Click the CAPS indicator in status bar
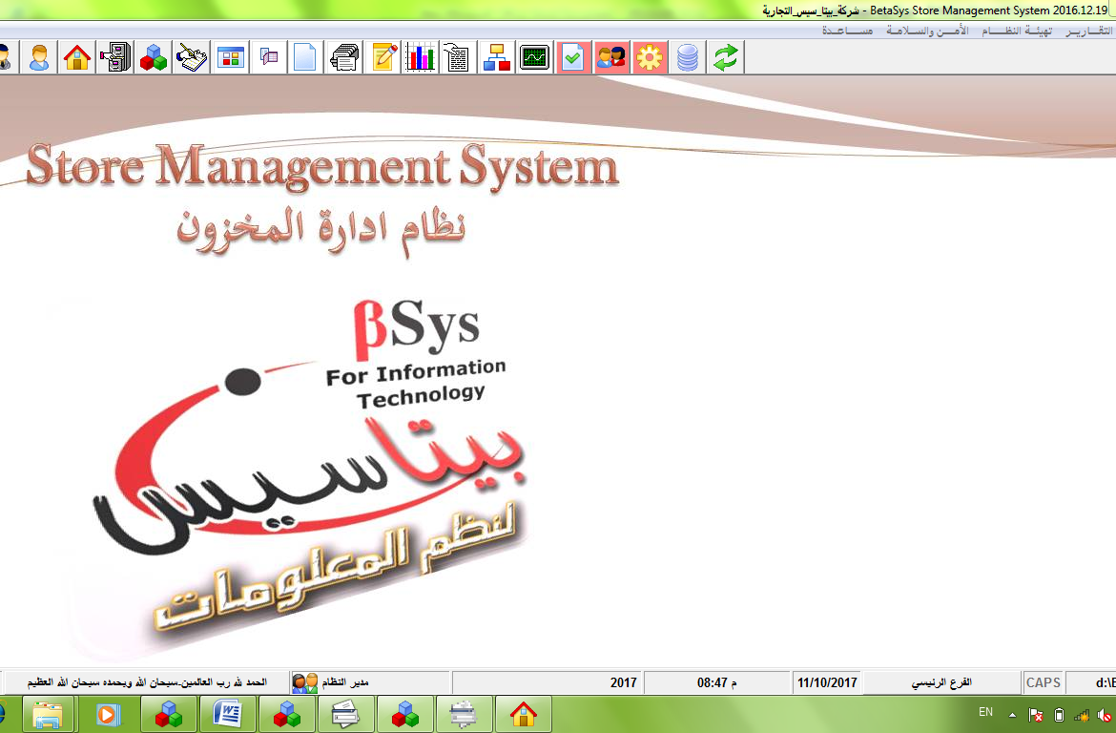Image resolution: width=1116 pixels, height=733 pixels. tap(1044, 682)
